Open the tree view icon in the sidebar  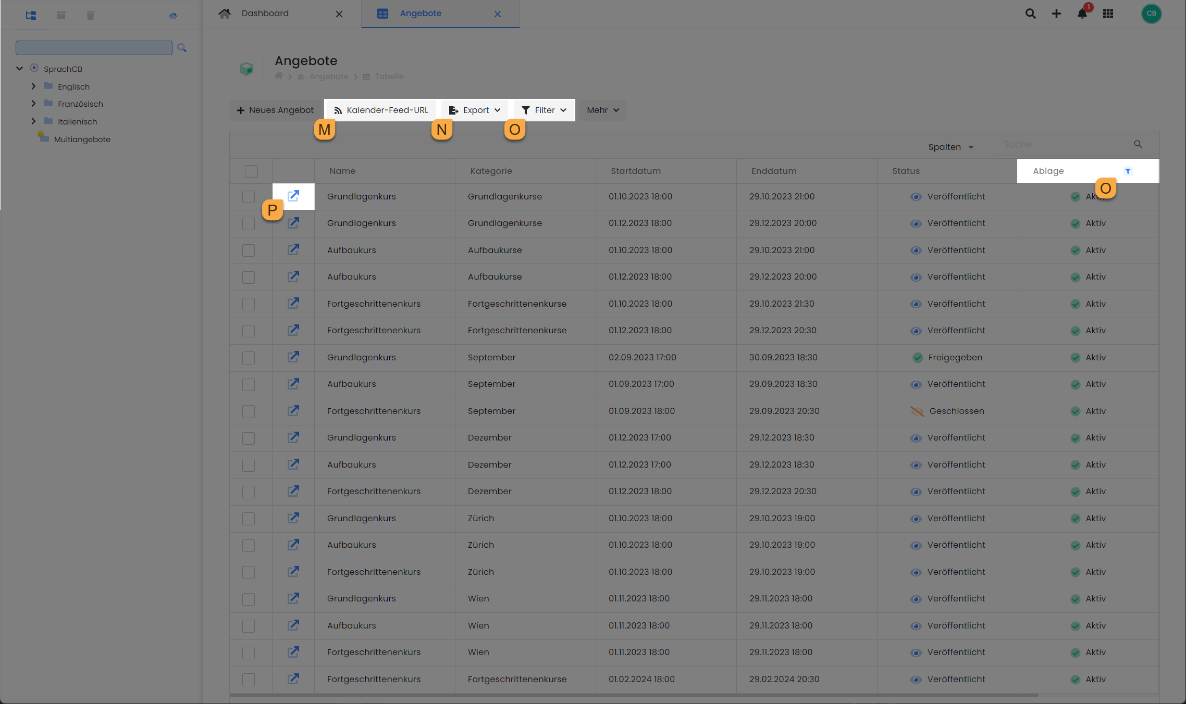click(x=31, y=15)
